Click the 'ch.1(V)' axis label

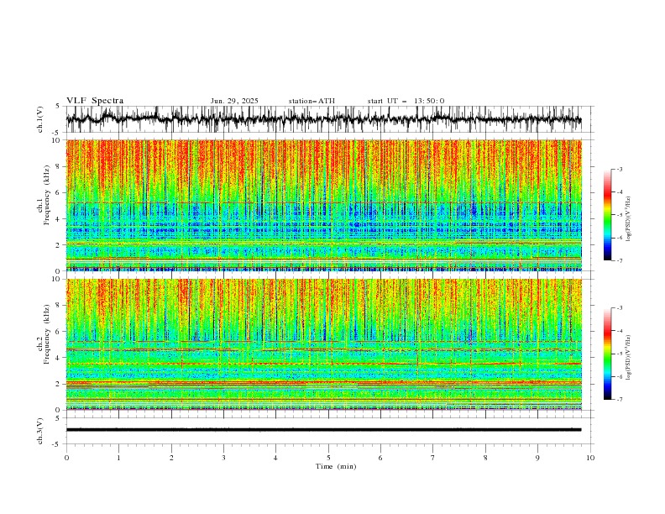[40, 119]
